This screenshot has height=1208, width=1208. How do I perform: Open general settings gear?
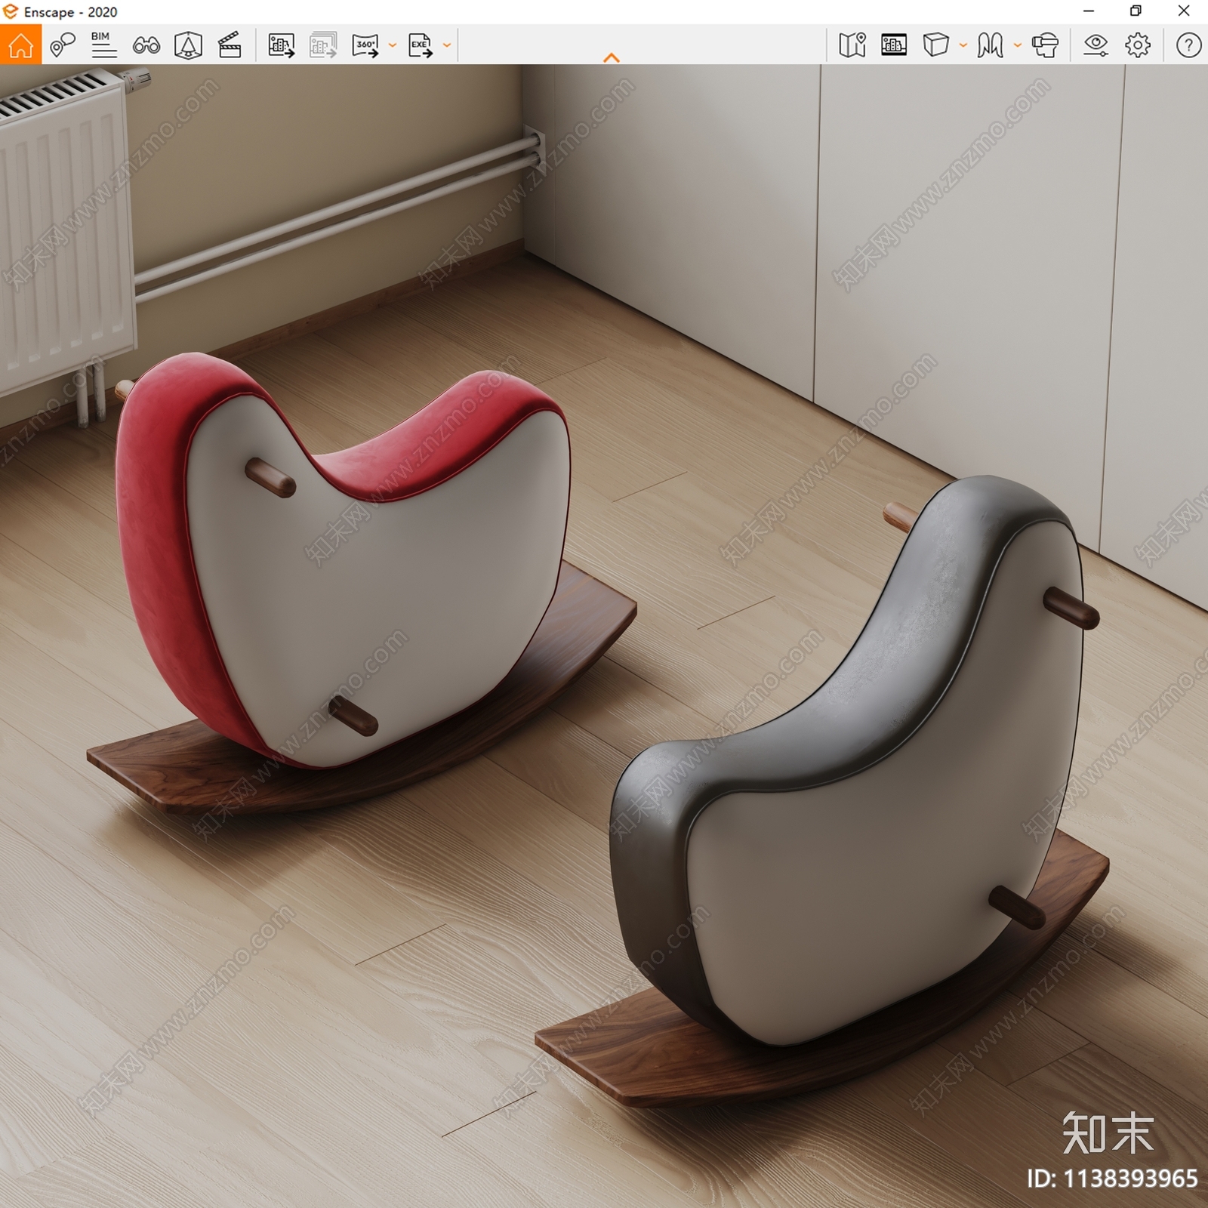coord(1138,45)
